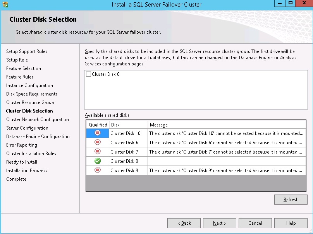Viewport: 313px width, 234px height.
Task: Select Setup Support Rules step
Action: 27,51
